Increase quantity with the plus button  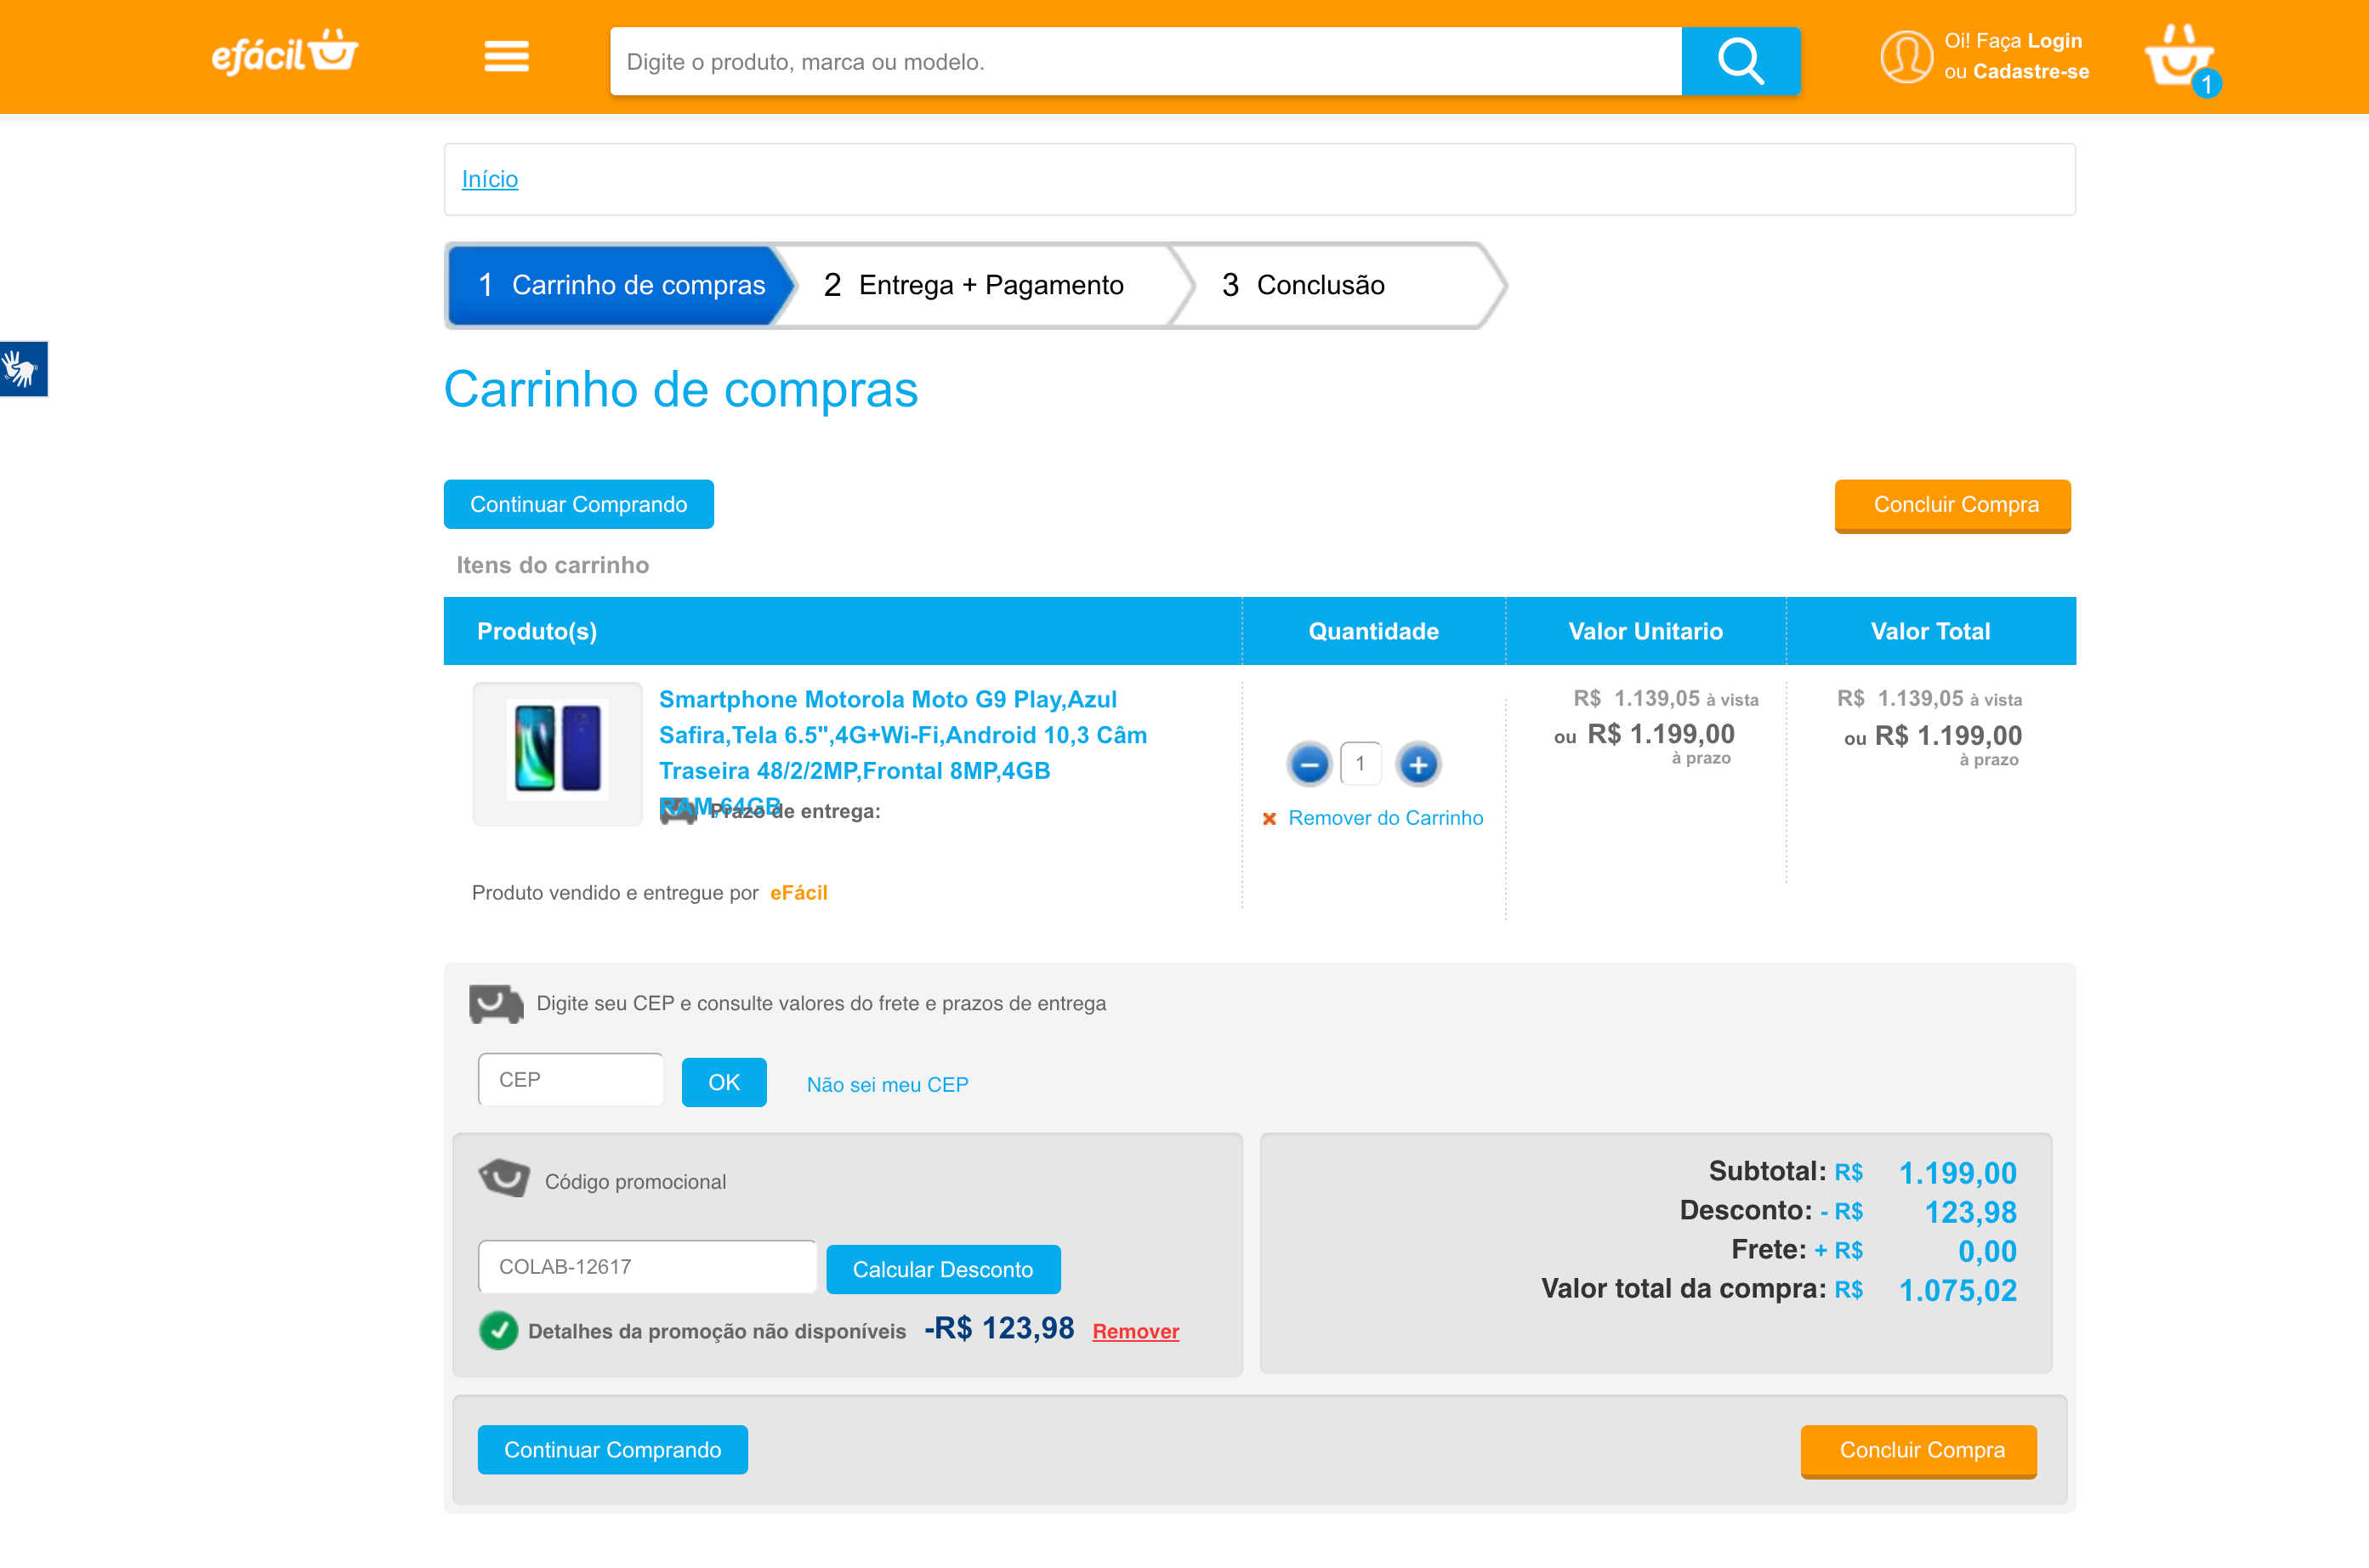click(x=1418, y=765)
